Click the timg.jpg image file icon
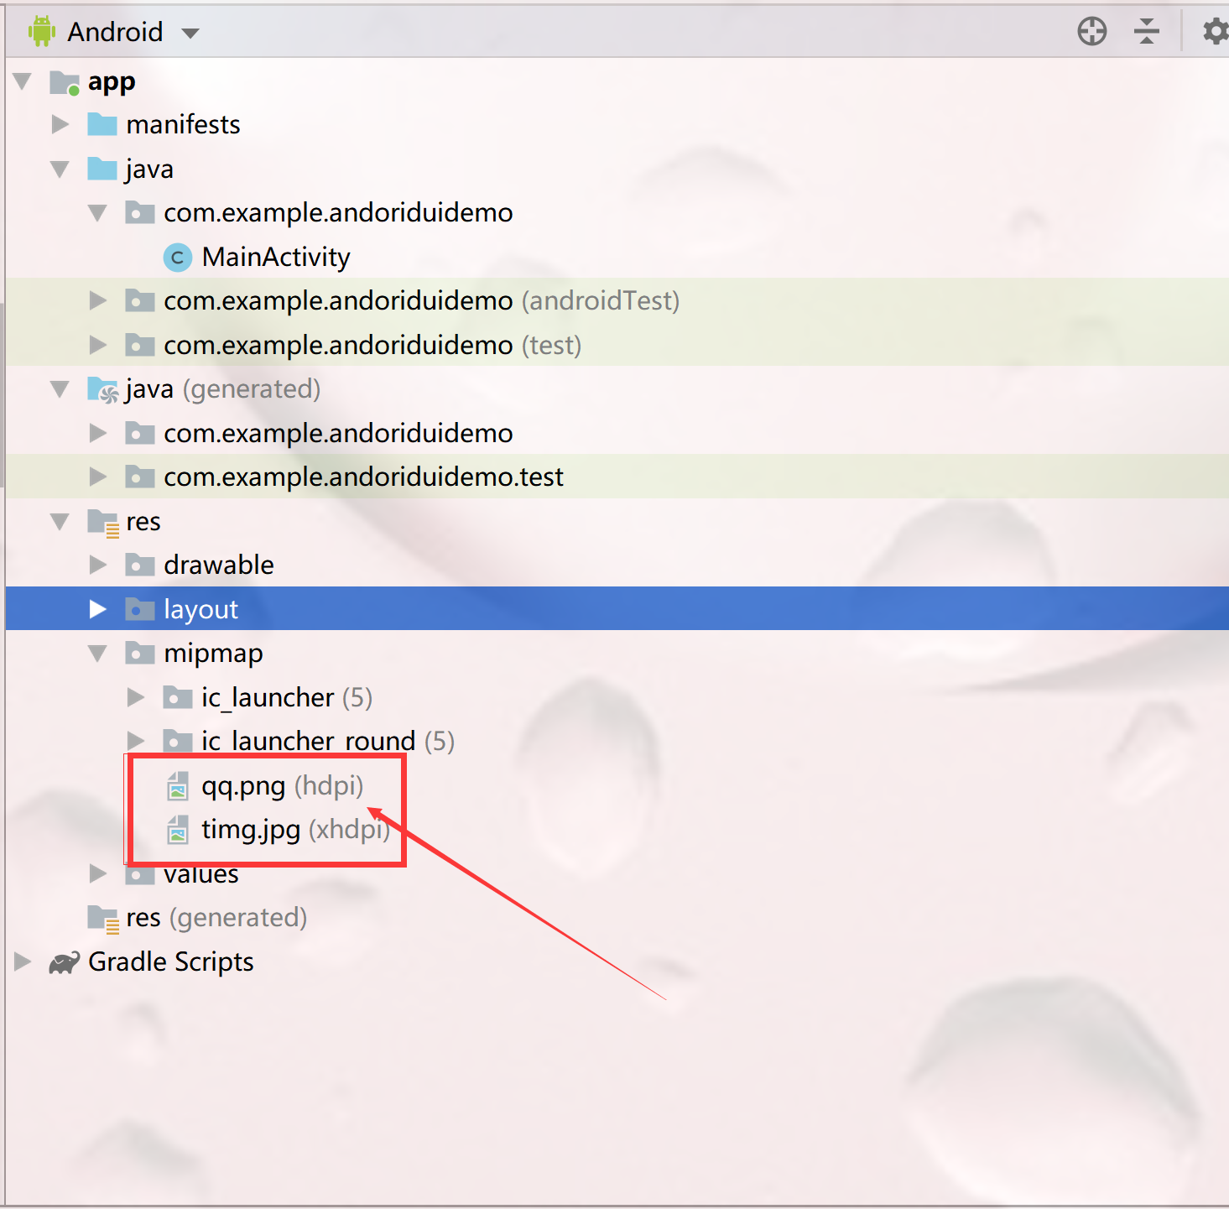The width and height of the screenshot is (1229, 1209). click(177, 830)
